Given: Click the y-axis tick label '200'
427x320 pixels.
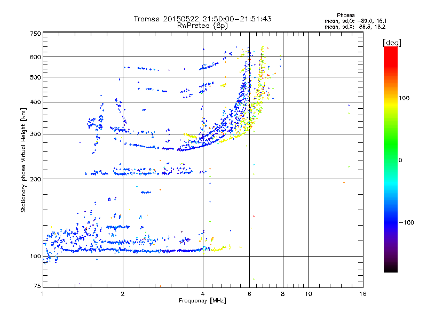Looking at the screenshot, I should tap(35, 179).
